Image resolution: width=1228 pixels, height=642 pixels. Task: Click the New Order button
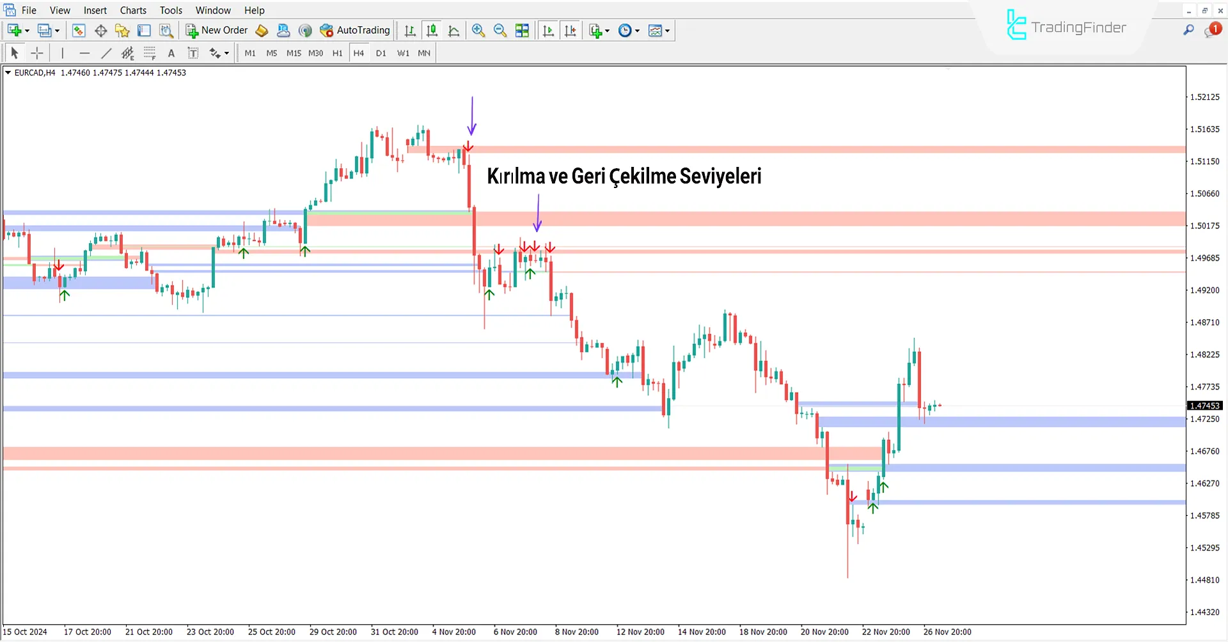click(x=216, y=30)
